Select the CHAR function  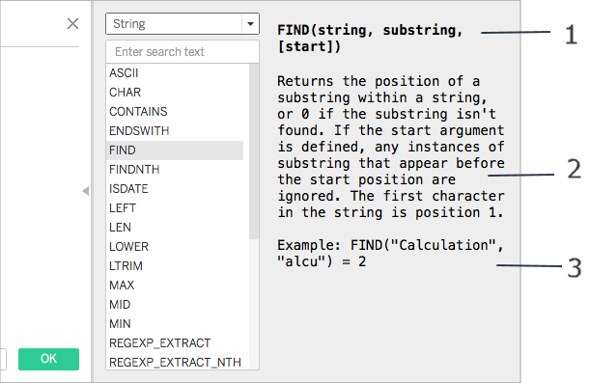pyautogui.click(x=125, y=92)
